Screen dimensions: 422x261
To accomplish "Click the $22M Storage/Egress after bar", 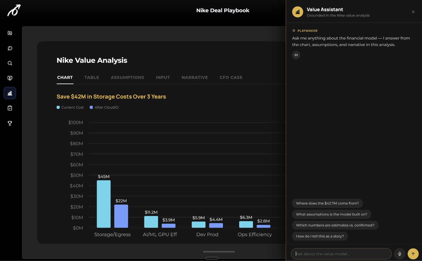I will pos(121,216).
